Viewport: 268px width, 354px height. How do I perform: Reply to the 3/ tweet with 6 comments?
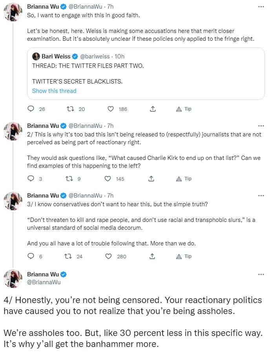[31, 256]
